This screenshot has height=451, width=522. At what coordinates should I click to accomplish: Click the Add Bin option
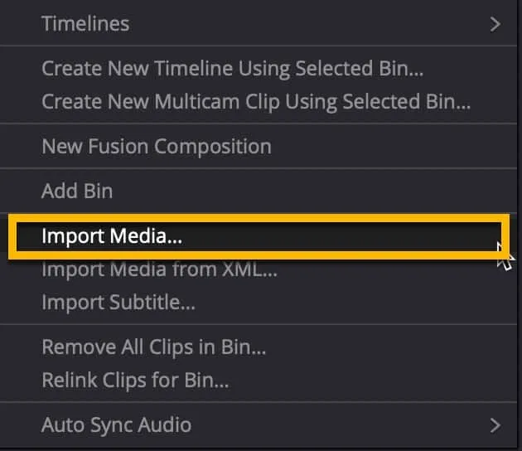(77, 192)
